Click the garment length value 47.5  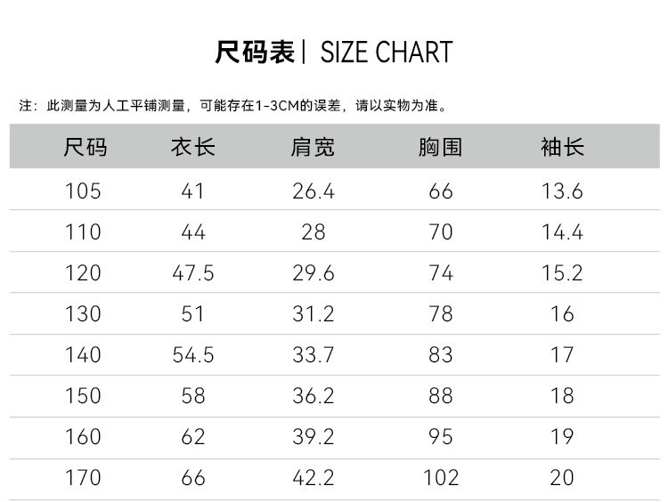[192, 273]
